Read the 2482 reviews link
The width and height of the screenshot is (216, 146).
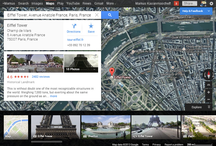pos(41,77)
